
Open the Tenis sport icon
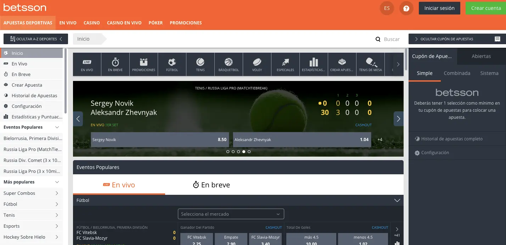coord(200,64)
